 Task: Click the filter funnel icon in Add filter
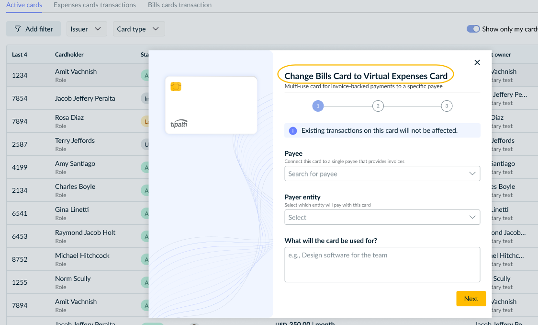click(18, 29)
